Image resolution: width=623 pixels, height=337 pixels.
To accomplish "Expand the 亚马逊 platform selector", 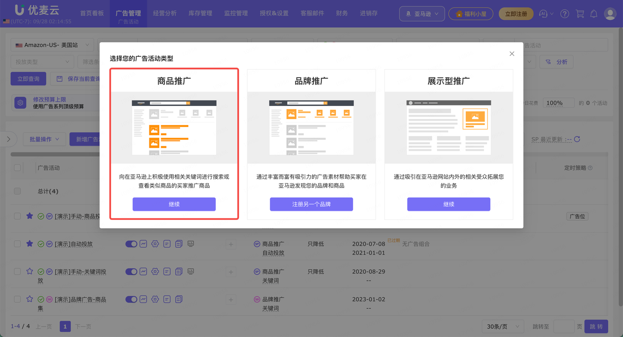I will [x=422, y=14].
